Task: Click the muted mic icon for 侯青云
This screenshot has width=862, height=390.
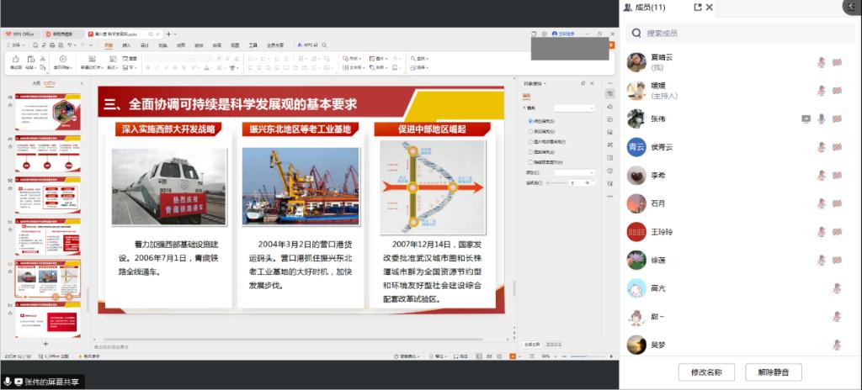Action: pyautogui.click(x=822, y=147)
